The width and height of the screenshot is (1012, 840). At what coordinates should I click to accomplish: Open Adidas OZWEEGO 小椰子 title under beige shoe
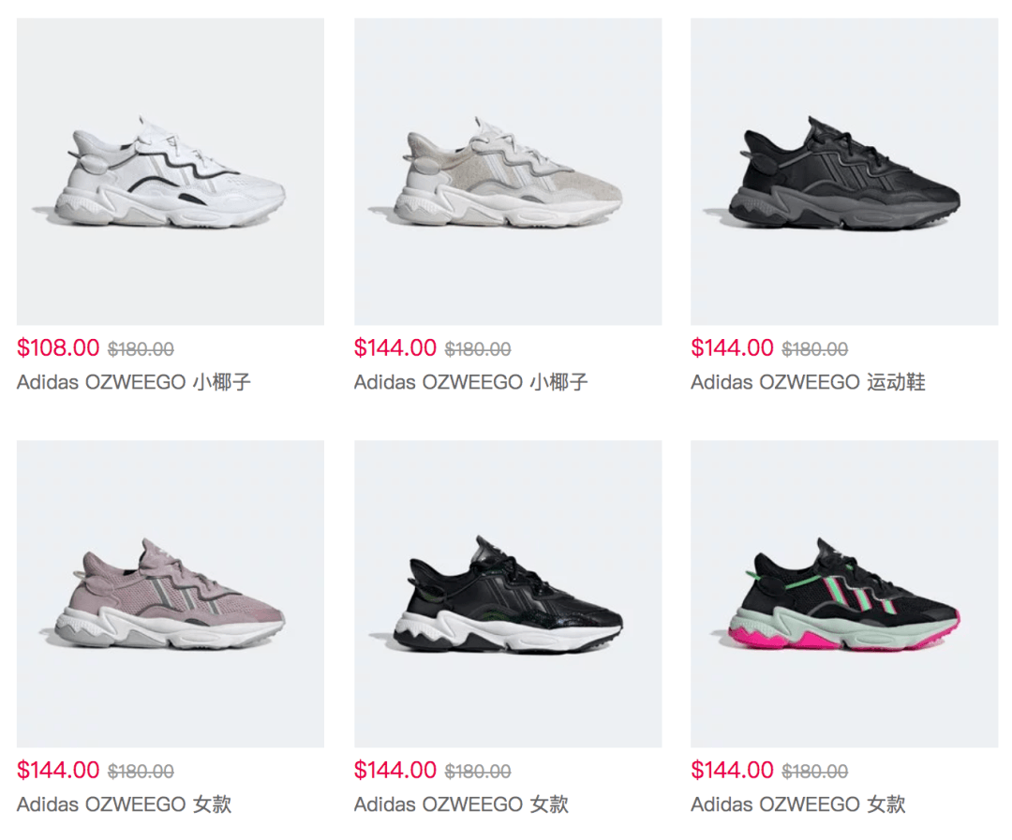point(470,383)
